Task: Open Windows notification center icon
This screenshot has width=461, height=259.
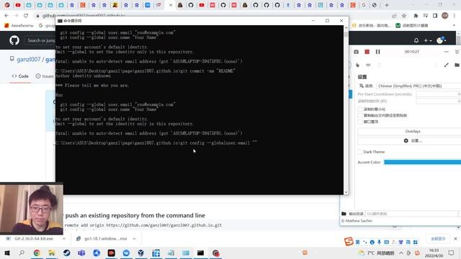Action: (452, 253)
